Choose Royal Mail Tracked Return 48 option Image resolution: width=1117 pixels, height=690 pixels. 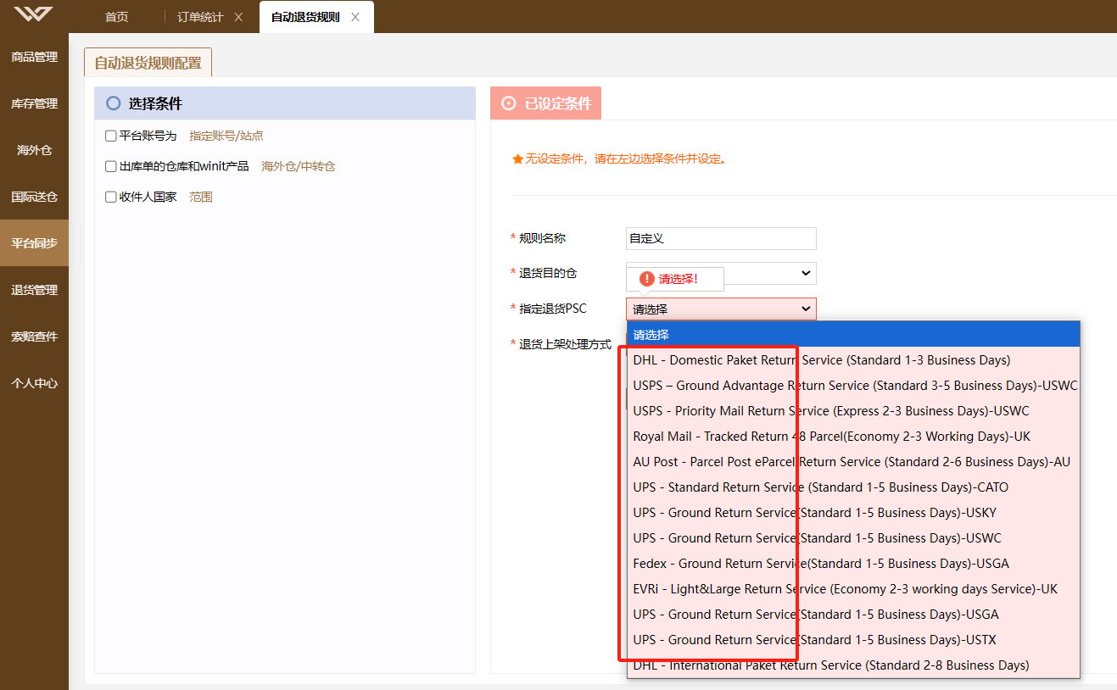853,436
